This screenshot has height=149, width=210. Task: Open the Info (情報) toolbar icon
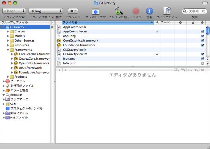(x=149, y=11)
